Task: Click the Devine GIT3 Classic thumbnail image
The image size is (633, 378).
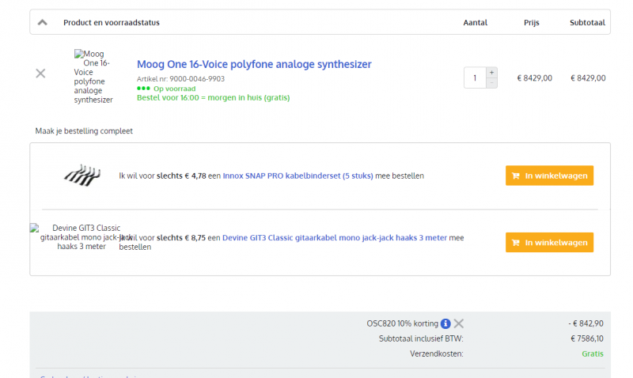Action: (x=81, y=237)
